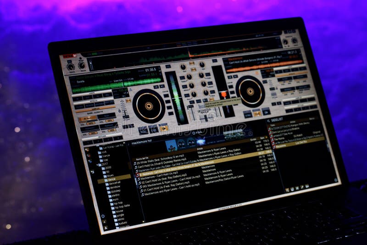Click the left deck Play button

(164, 128)
